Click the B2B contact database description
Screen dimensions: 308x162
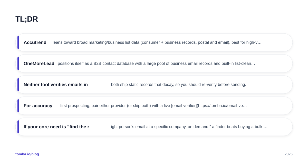[156, 64]
